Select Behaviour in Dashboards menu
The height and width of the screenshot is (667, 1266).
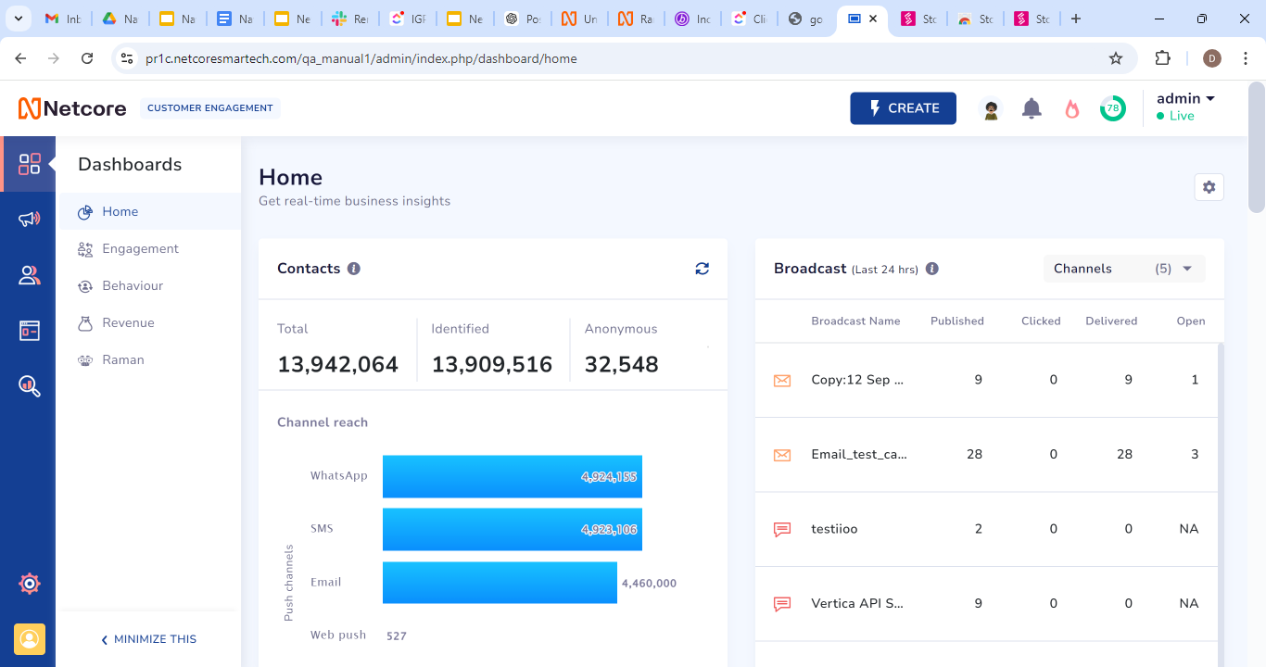coord(133,285)
